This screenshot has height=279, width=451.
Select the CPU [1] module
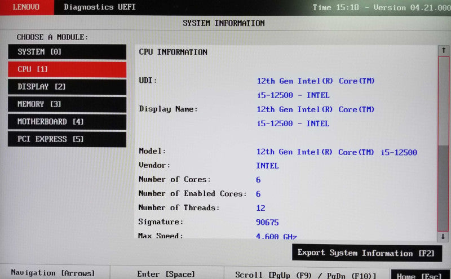(67, 69)
